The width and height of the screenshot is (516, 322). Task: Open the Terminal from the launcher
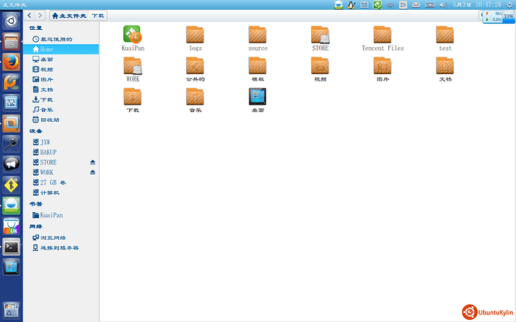pos(11,246)
